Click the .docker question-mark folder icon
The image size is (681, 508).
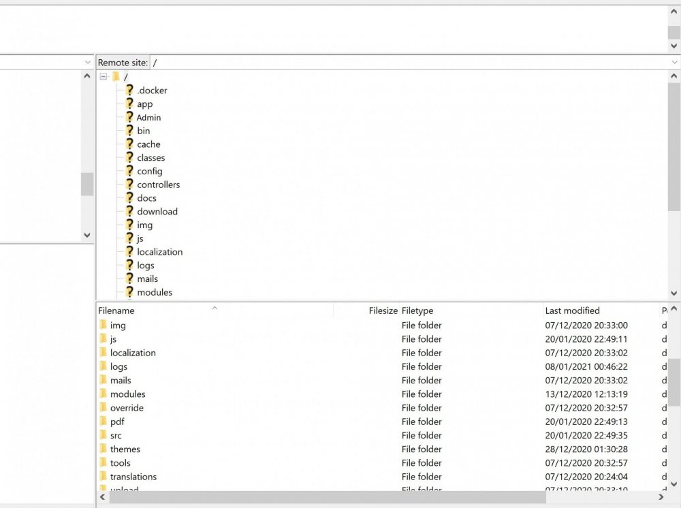(x=129, y=90)
